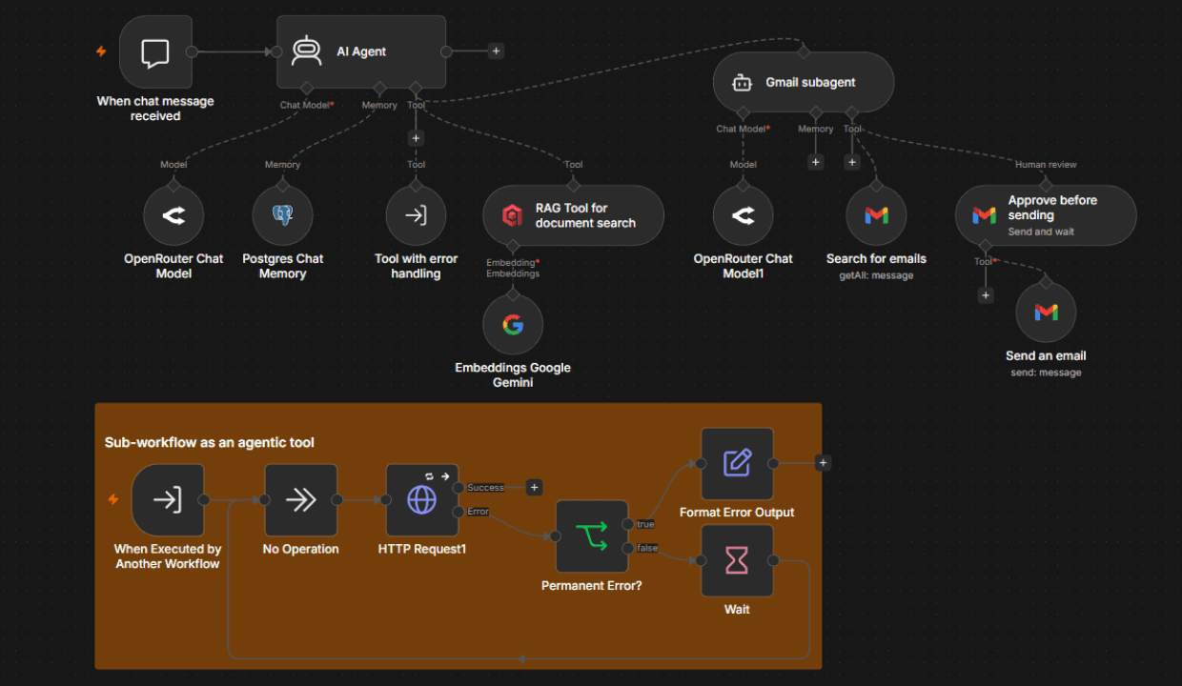
Task: Select the OpenRouter Chat Model node
Action: (x=173, y=215)
